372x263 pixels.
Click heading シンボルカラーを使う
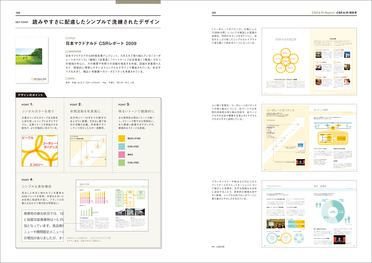[x=38, y=111]
